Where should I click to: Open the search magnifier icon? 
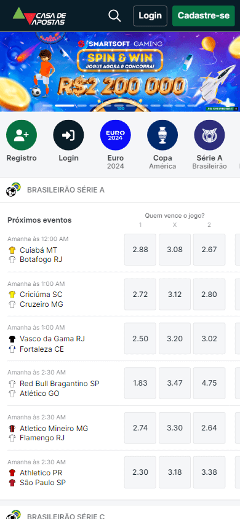click(114, 15)
